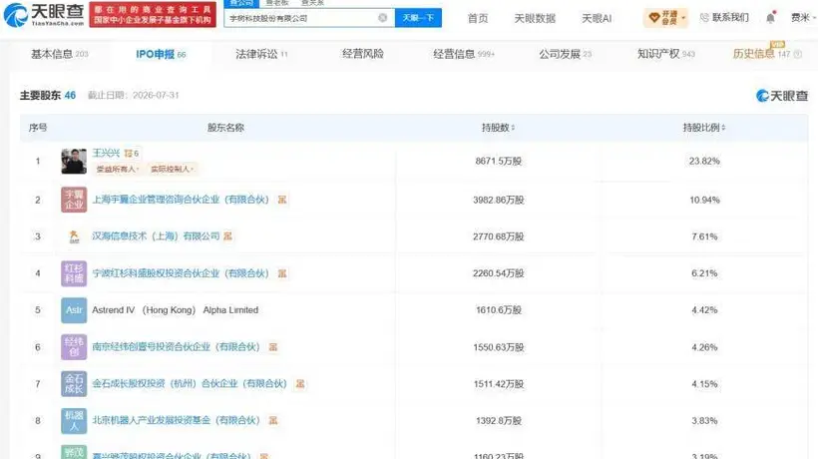Open info icon beside 历史信息 147
Screen dimensions: 818x459
tap(797, 54)
